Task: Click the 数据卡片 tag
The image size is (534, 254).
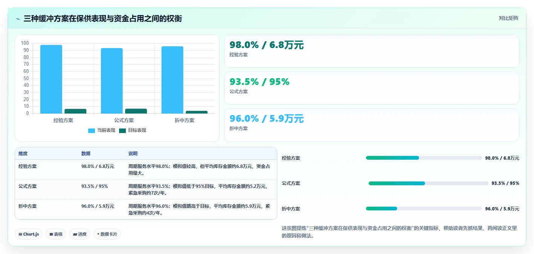Action: (107, 234)
